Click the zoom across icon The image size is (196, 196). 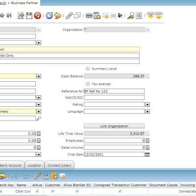click(121, 16)
